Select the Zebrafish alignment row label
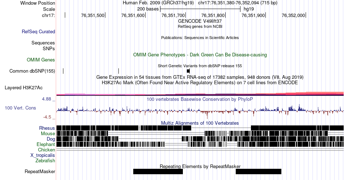Screen dimensions: 344x180 45,160
